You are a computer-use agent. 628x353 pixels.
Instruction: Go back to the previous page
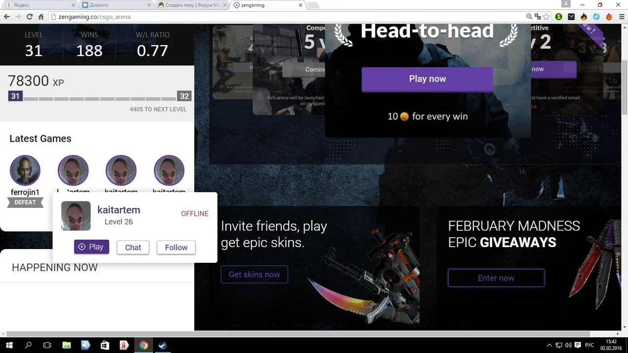coord(6,17)
